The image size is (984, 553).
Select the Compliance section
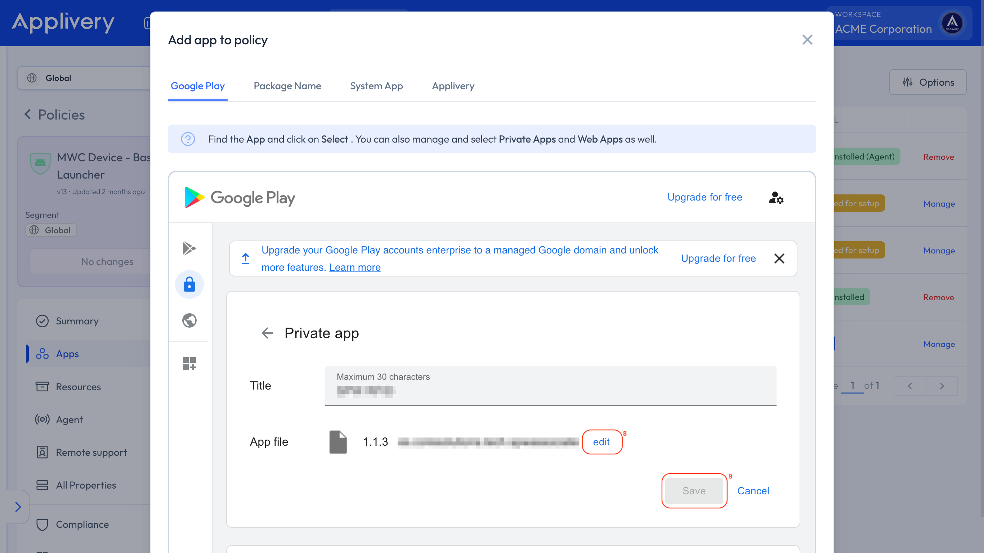coord(82,524)
